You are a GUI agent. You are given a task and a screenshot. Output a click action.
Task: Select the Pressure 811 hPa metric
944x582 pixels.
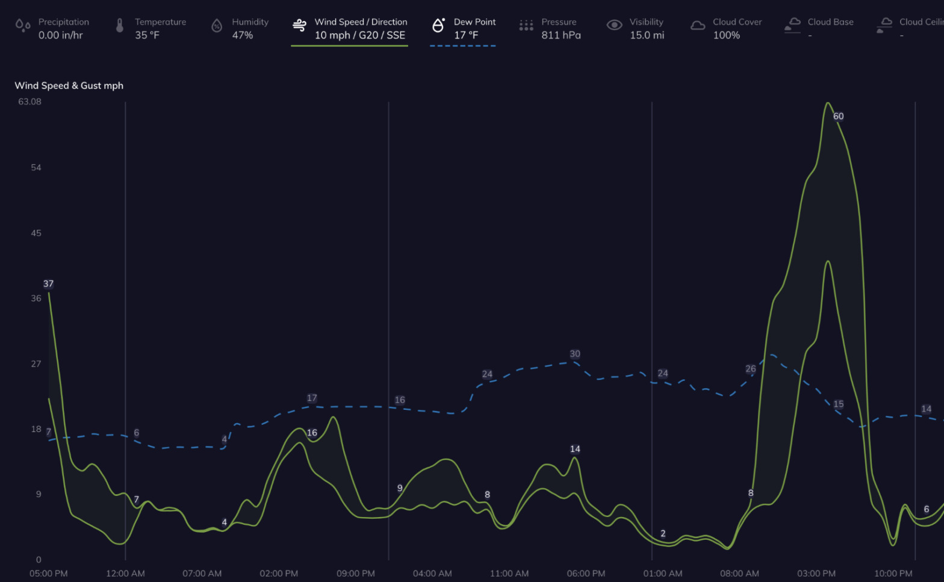pos(560,28)
